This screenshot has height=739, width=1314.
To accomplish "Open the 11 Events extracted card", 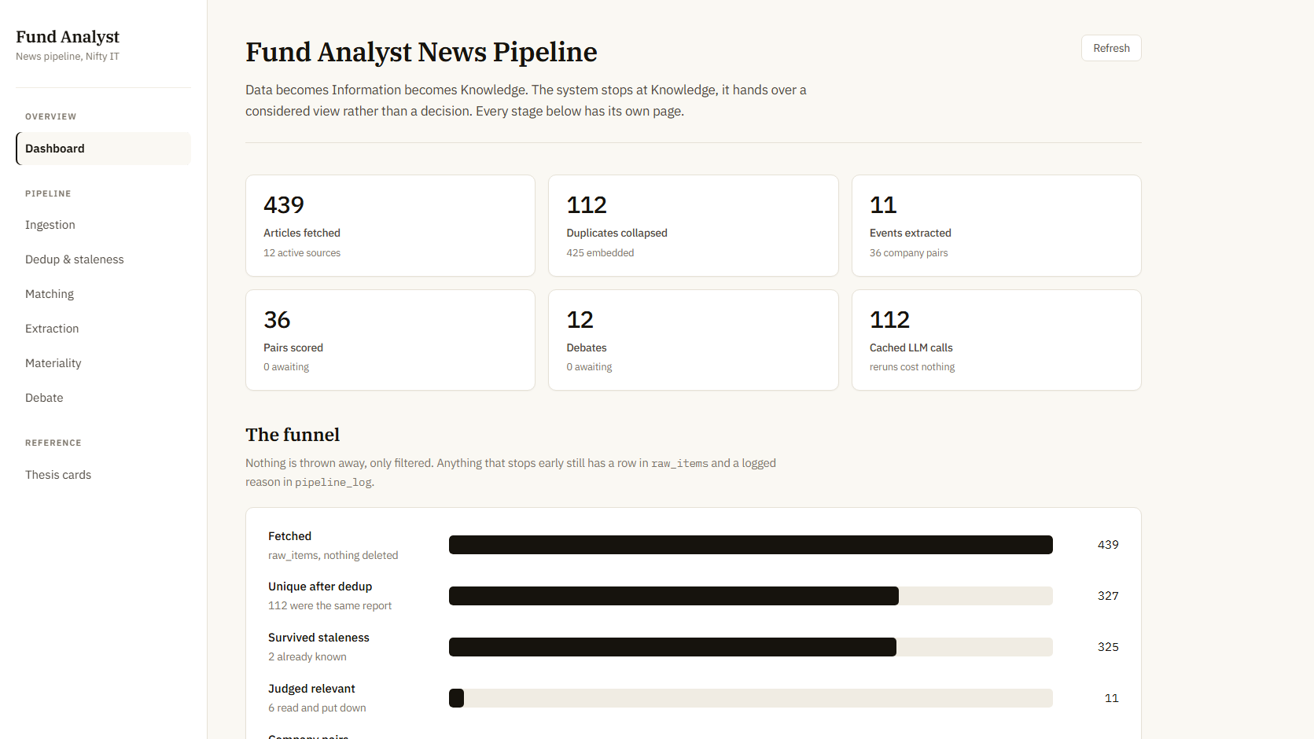I will click(996, 226).
